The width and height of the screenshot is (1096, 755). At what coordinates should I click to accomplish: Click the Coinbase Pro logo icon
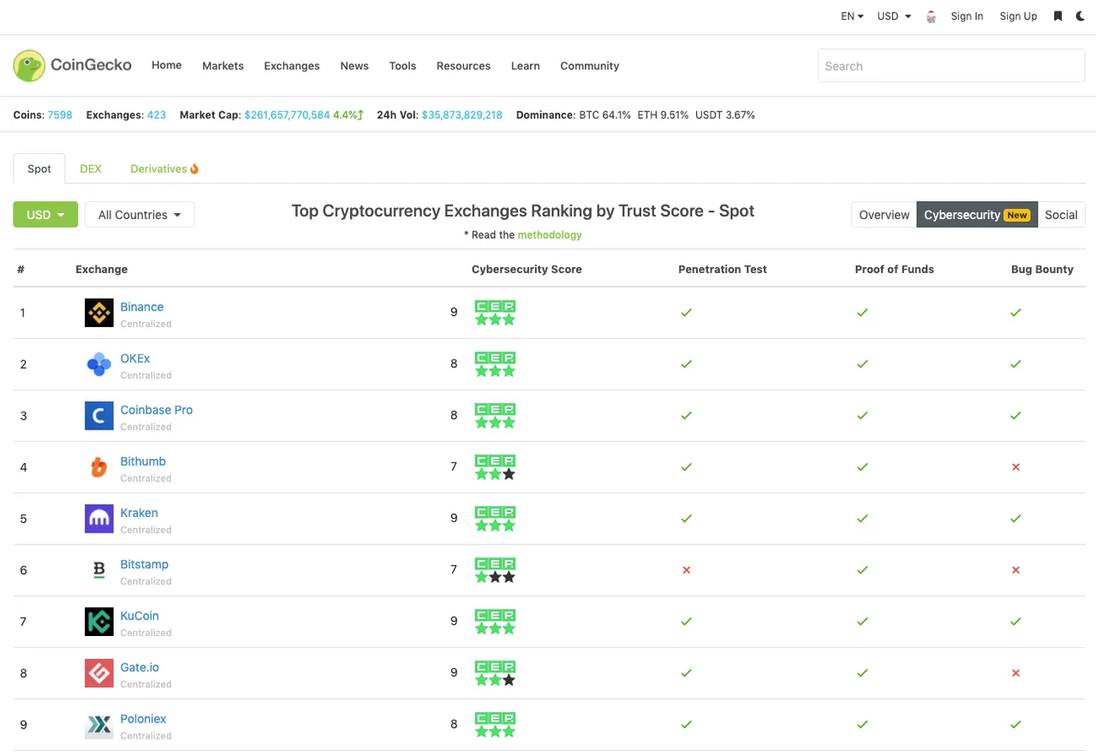pyautogui.click(x=99, y=415)
